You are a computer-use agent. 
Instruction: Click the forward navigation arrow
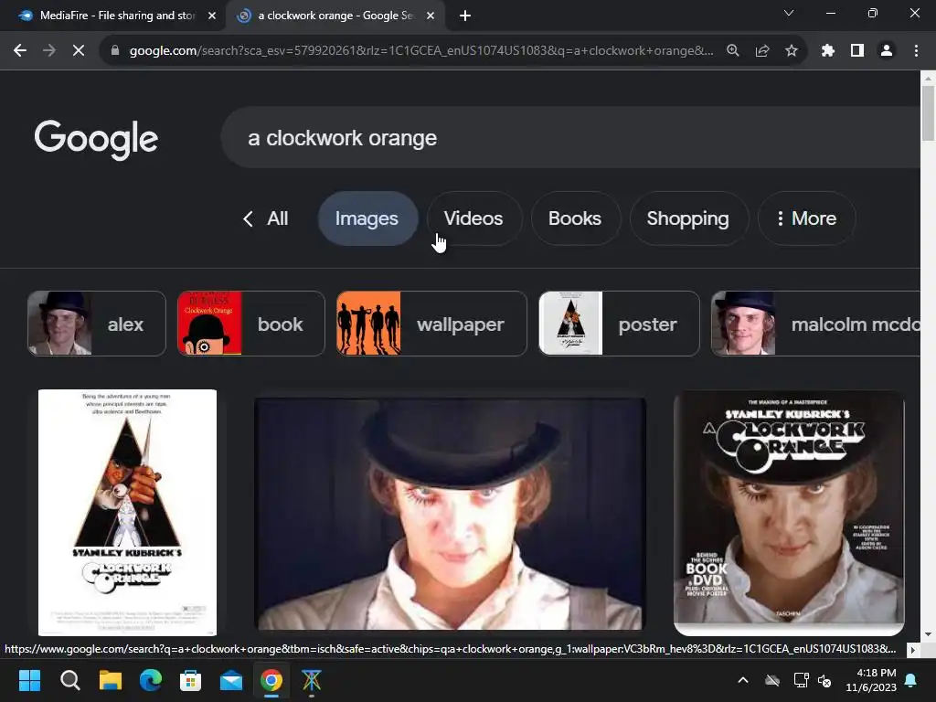tap(49, 51)
